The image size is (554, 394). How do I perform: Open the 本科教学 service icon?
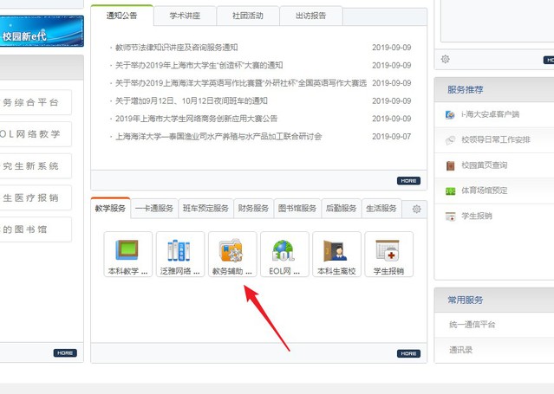[x=127, y=254]
